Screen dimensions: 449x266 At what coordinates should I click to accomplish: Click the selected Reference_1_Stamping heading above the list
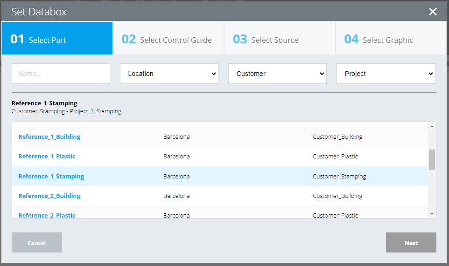(44, 103)
